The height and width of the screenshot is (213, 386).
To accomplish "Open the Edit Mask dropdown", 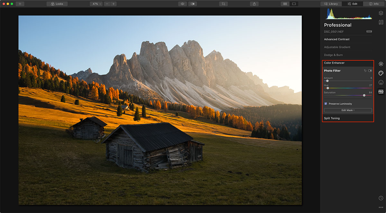I will tap(348, 110).
